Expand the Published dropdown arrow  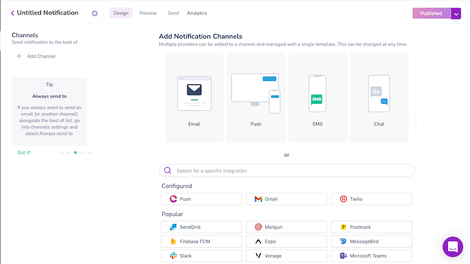[456, 13]
